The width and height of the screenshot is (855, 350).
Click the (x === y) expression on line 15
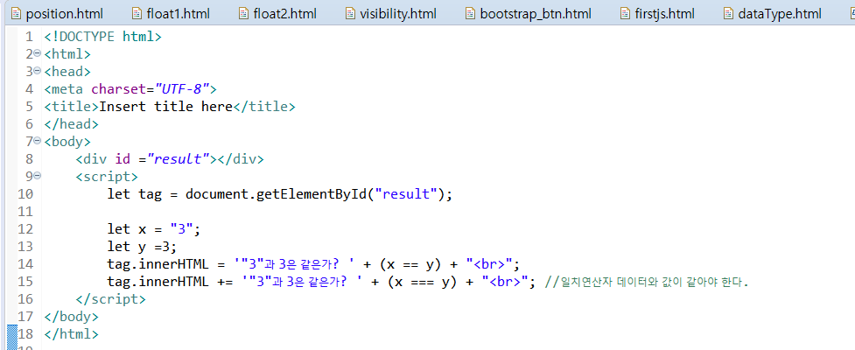pos(422,282)
